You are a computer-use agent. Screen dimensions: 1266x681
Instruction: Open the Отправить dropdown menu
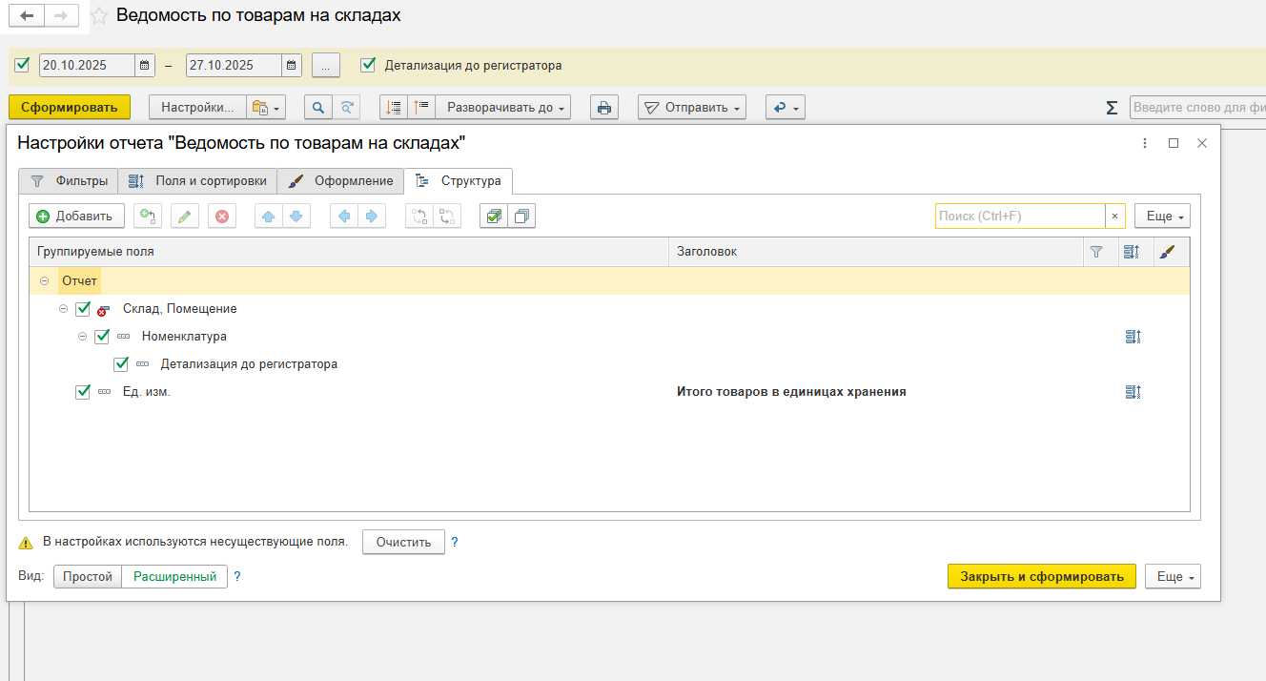[692, 108]
